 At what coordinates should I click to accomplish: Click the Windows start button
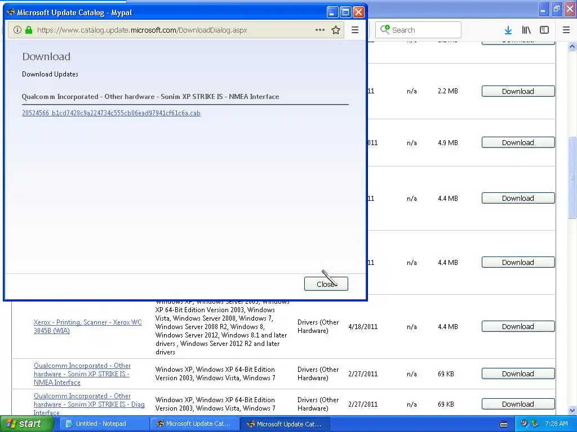click(26, 424)
